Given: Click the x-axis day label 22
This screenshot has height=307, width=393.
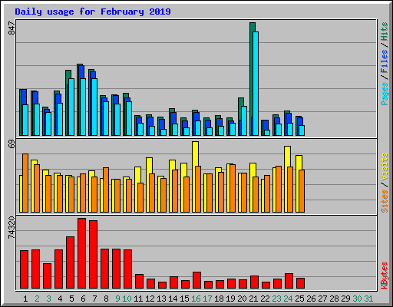Looking at the screenshot, I should coord(265,299).
